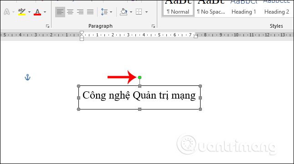Viewport: 294px width, 164px height.
Task: Click the line and paragraph spacing icon
Action: 104,12
